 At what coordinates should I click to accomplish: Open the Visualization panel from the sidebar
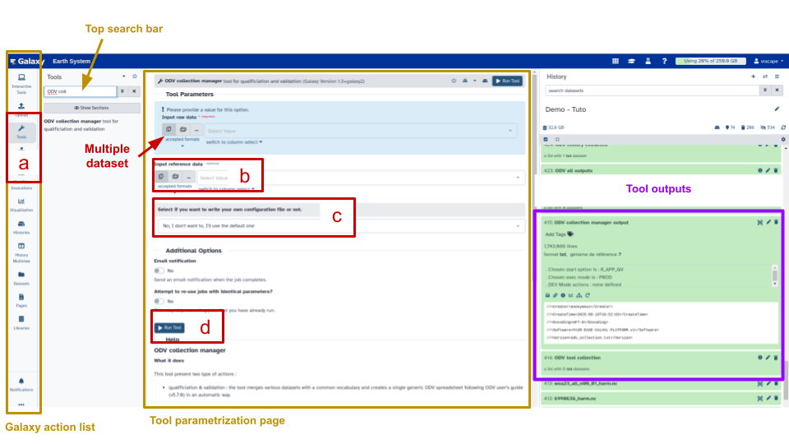click(21, 202)
